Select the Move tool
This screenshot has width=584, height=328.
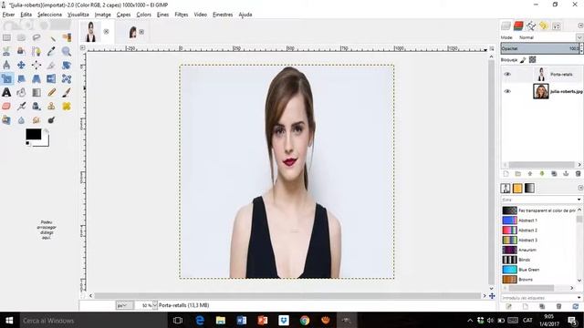[x=21, y=65]
